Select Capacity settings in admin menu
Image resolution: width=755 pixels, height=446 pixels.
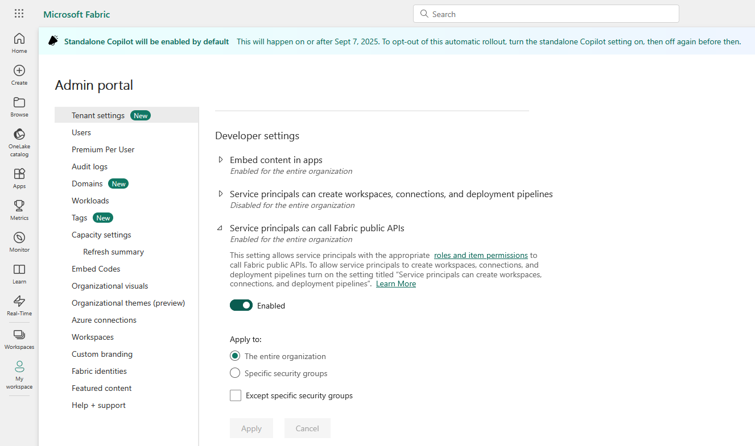[101, 235]
